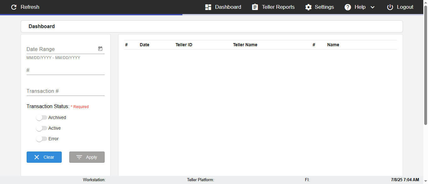Click the blue Clear button

44,157
